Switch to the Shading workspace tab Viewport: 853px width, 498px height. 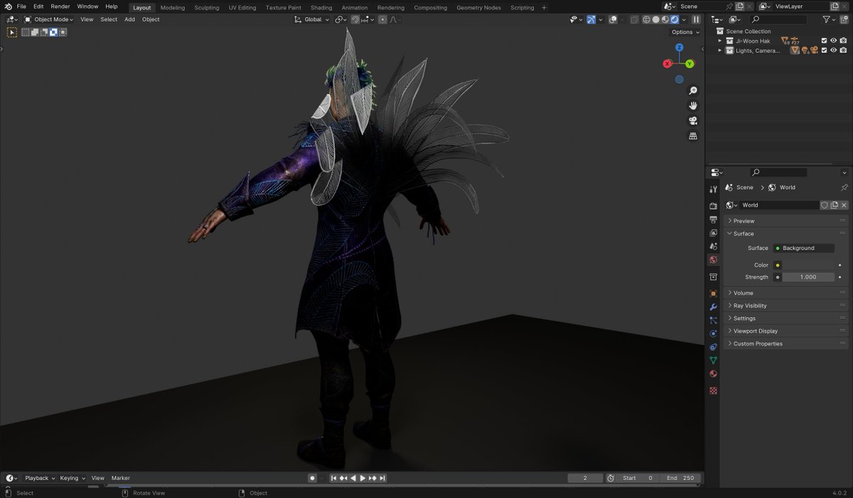coord(321,7)
